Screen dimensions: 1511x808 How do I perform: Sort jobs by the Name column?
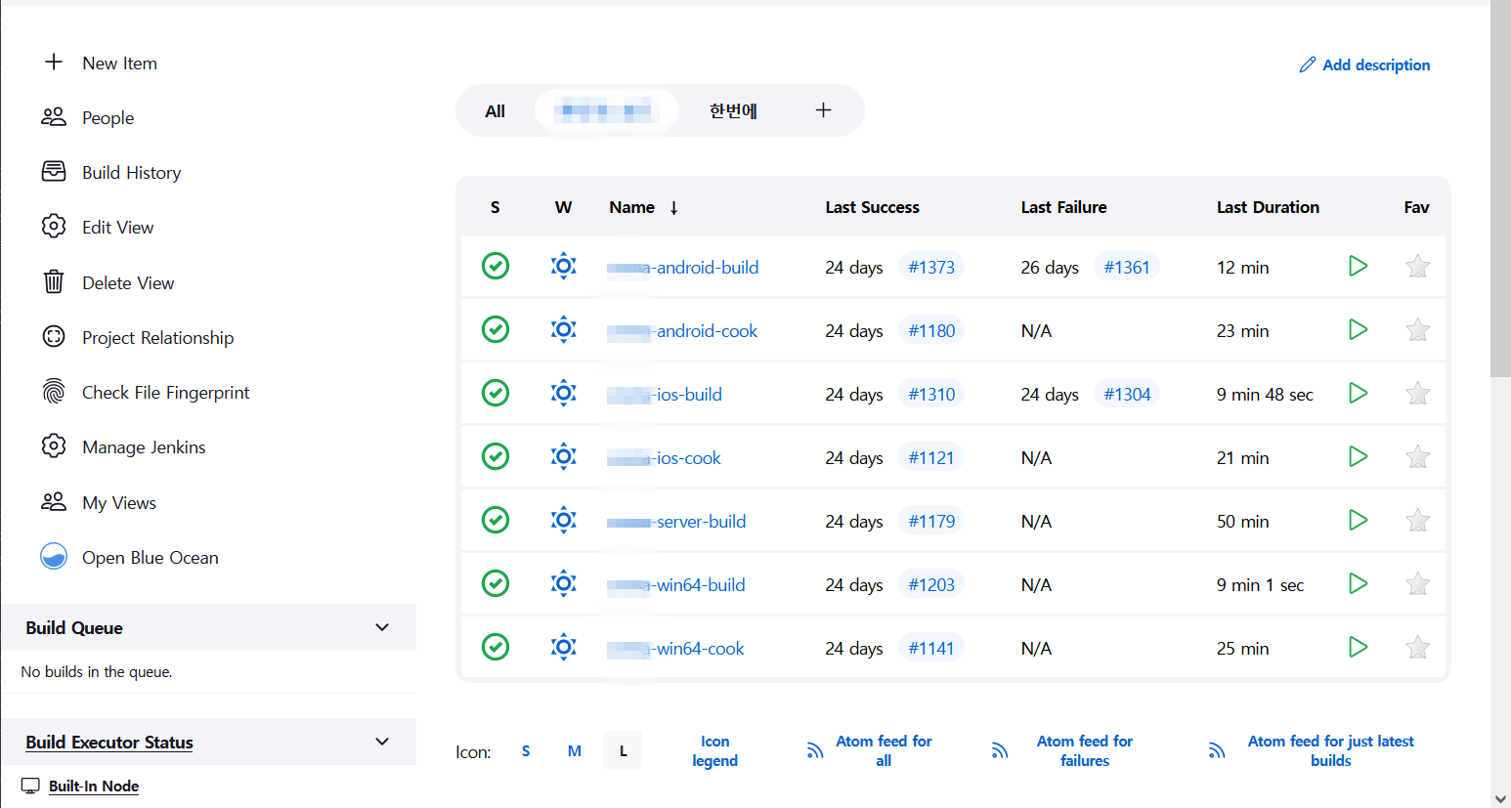(632, 207)
